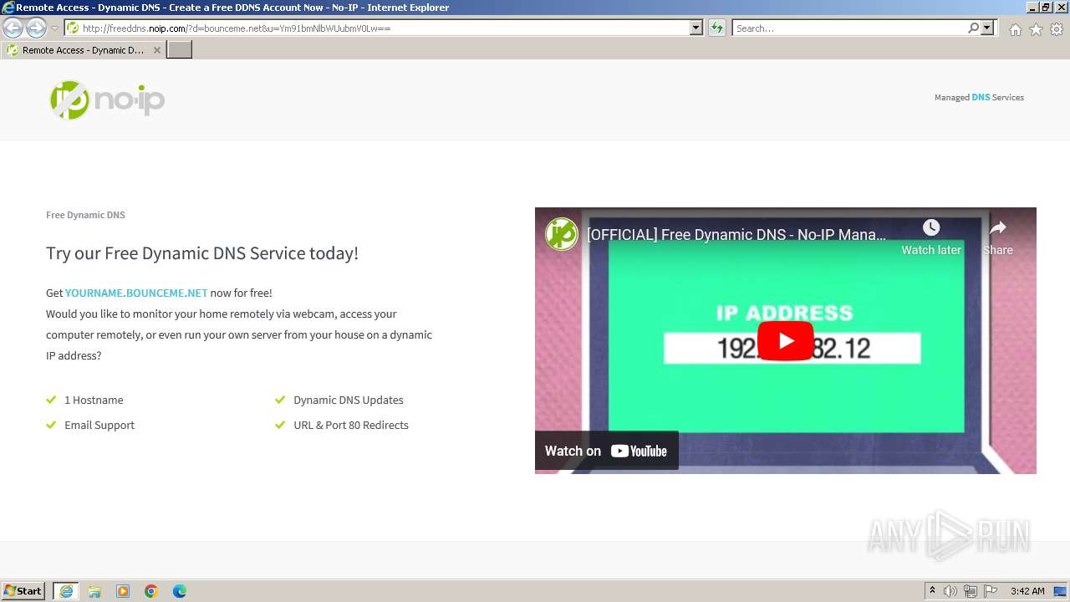Select the Remote Access - Dynamic D... tab
The width and height of the screenshot is (1070, 602).
pyautogui.click(x=83, y=50)
